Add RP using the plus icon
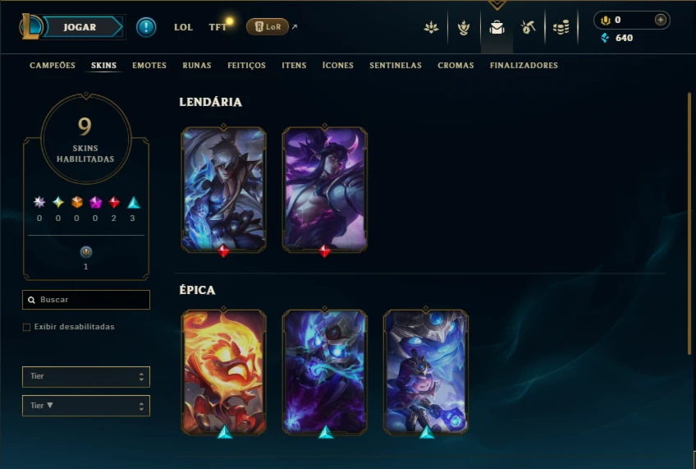This screenshot has height=469, width=696. pos(661,20)
